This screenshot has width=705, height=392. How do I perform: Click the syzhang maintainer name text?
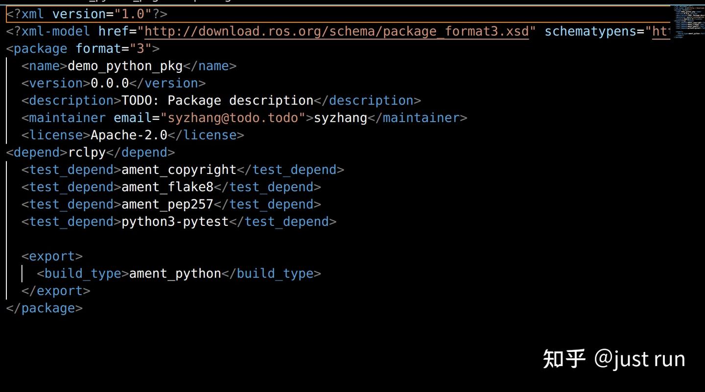pos(340,118)
